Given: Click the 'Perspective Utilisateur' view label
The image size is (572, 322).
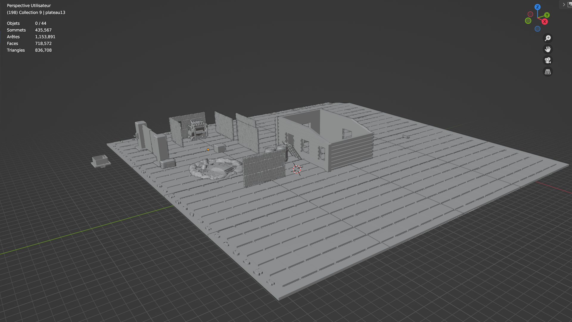Looking at the screenshot, I should [x=29, y=6].
